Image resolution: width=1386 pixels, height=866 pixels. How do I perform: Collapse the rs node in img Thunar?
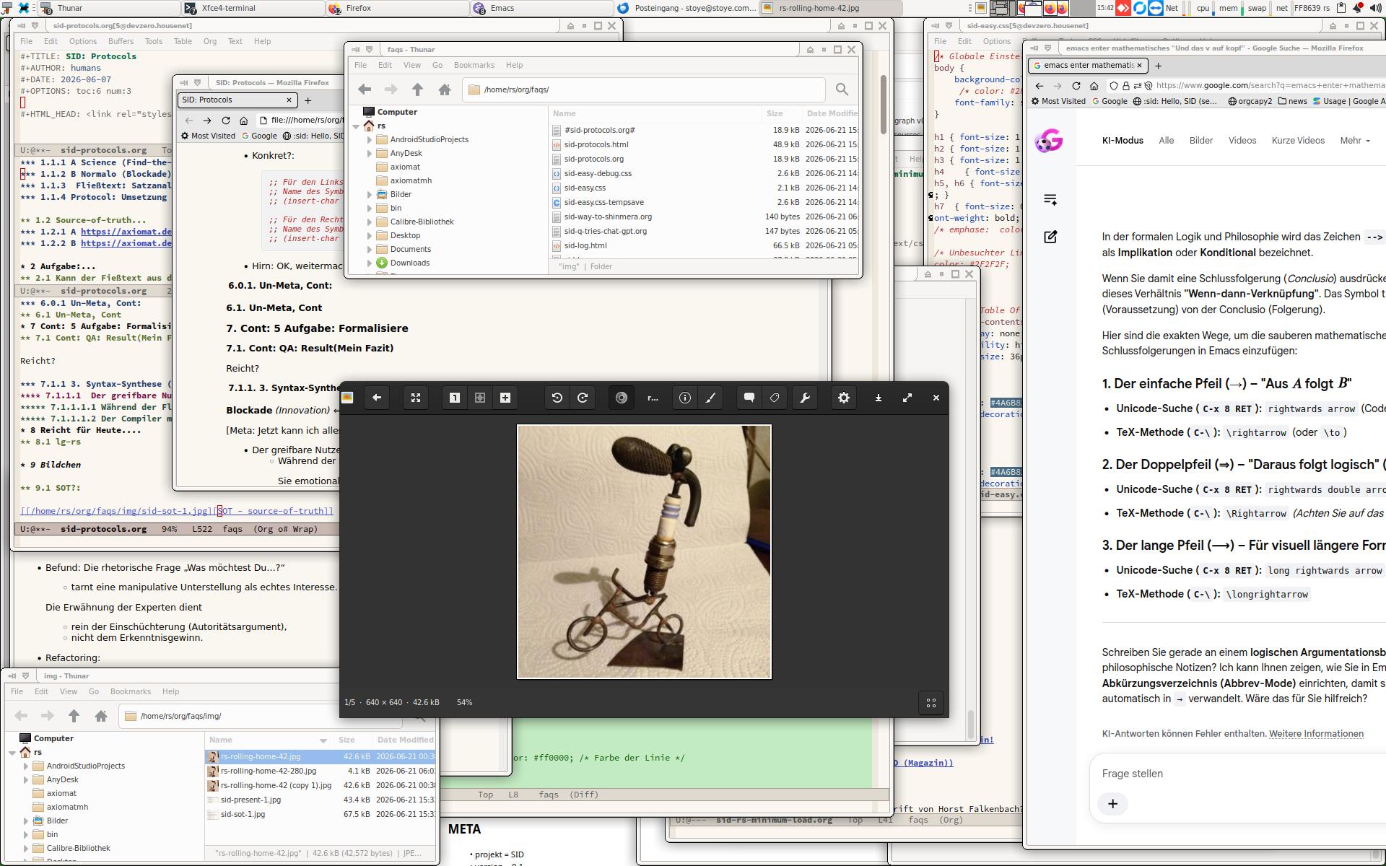pyautogui.click(x=12, y=752)
